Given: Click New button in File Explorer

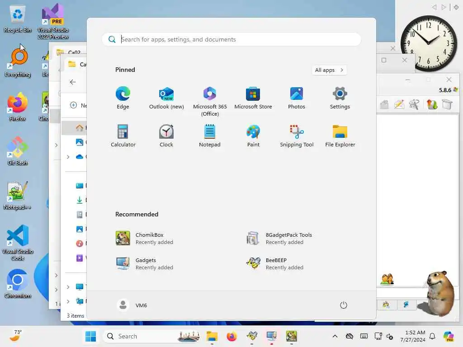Looking at the screenshot, I should [78, 105].
